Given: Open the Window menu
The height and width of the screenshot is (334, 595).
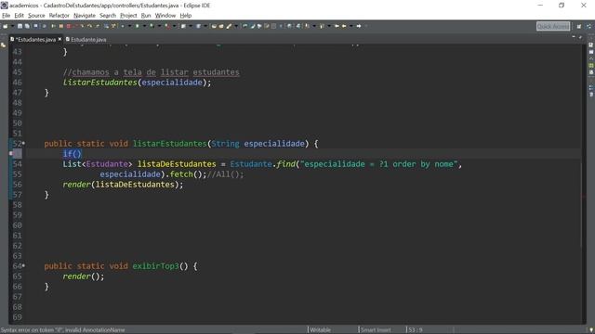Looking at the screenshot, I should pyautogui.click(x=165, y=16).
